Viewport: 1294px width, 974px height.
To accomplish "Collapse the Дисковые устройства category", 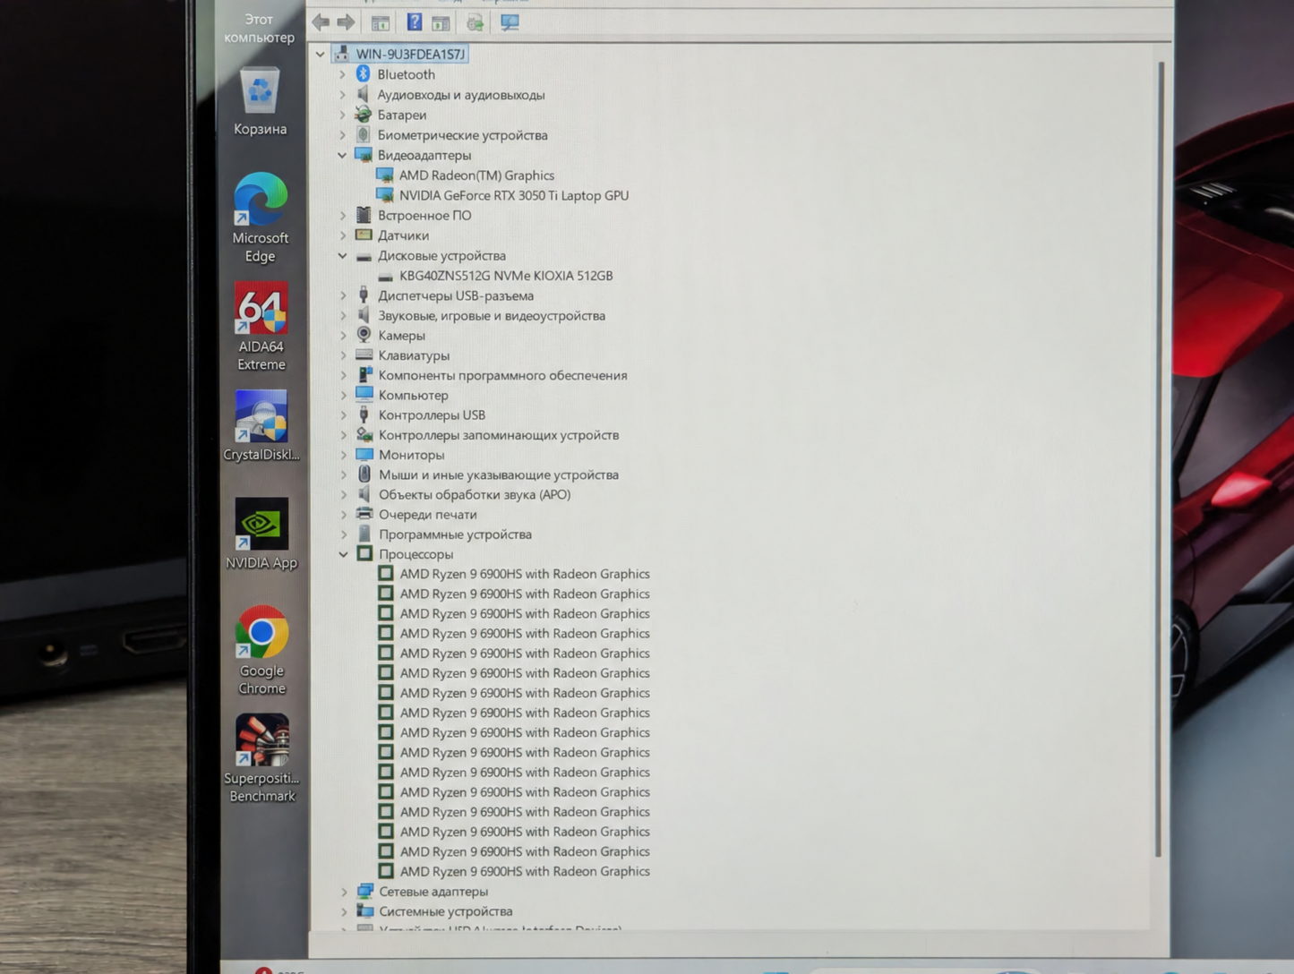I will point(342,255).
